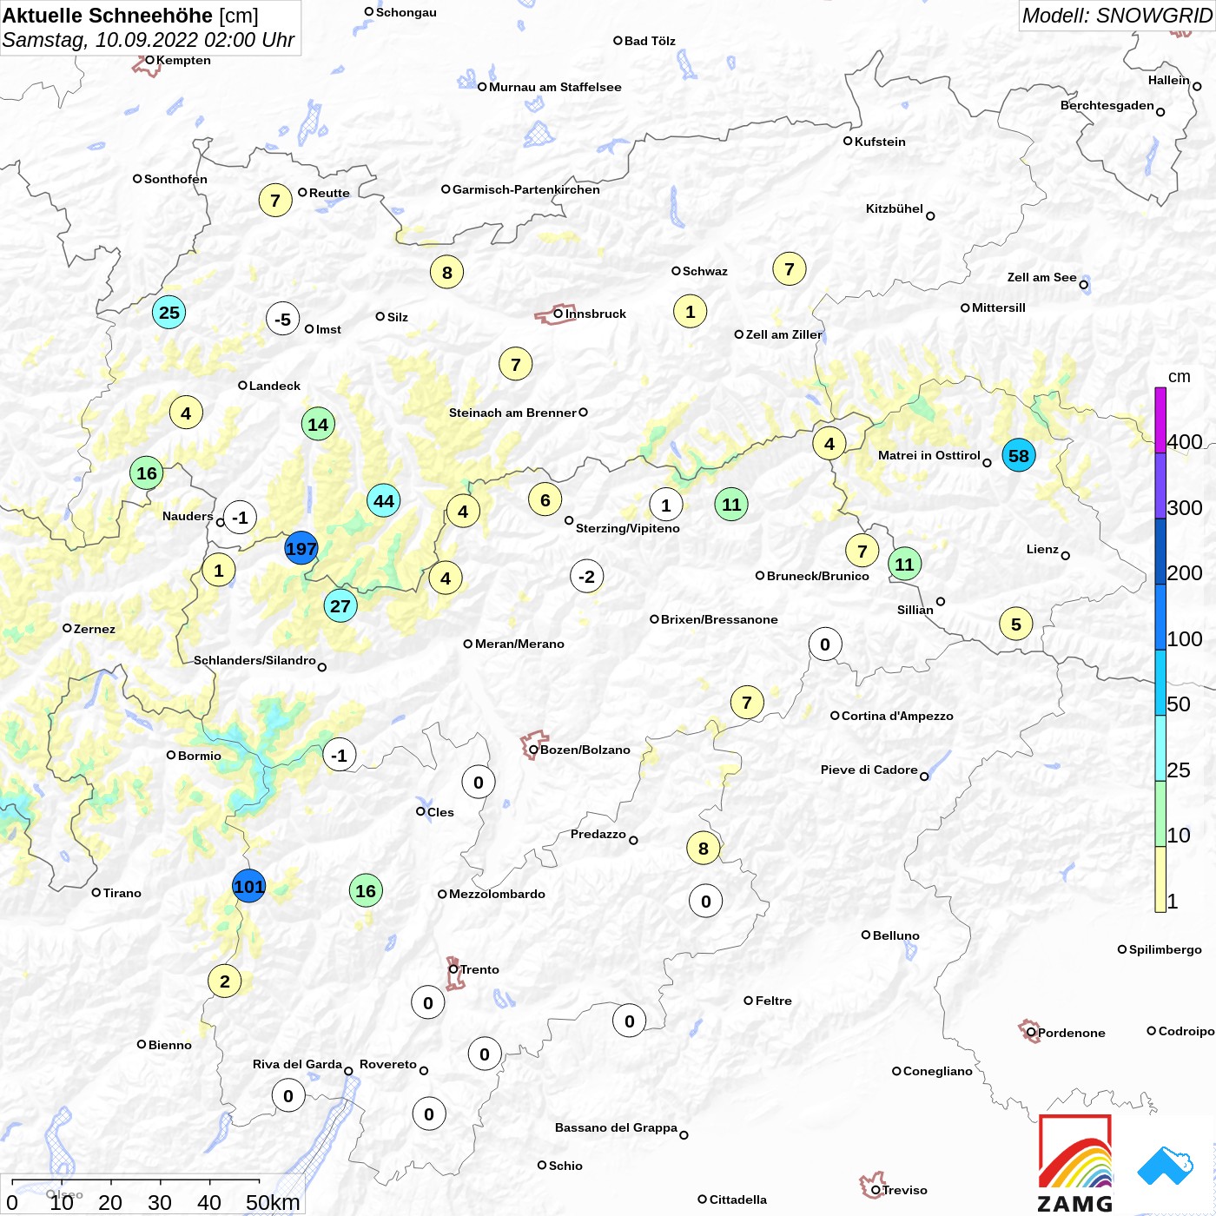
Task: Click the Tirano city label
Action: pos(122,893)
